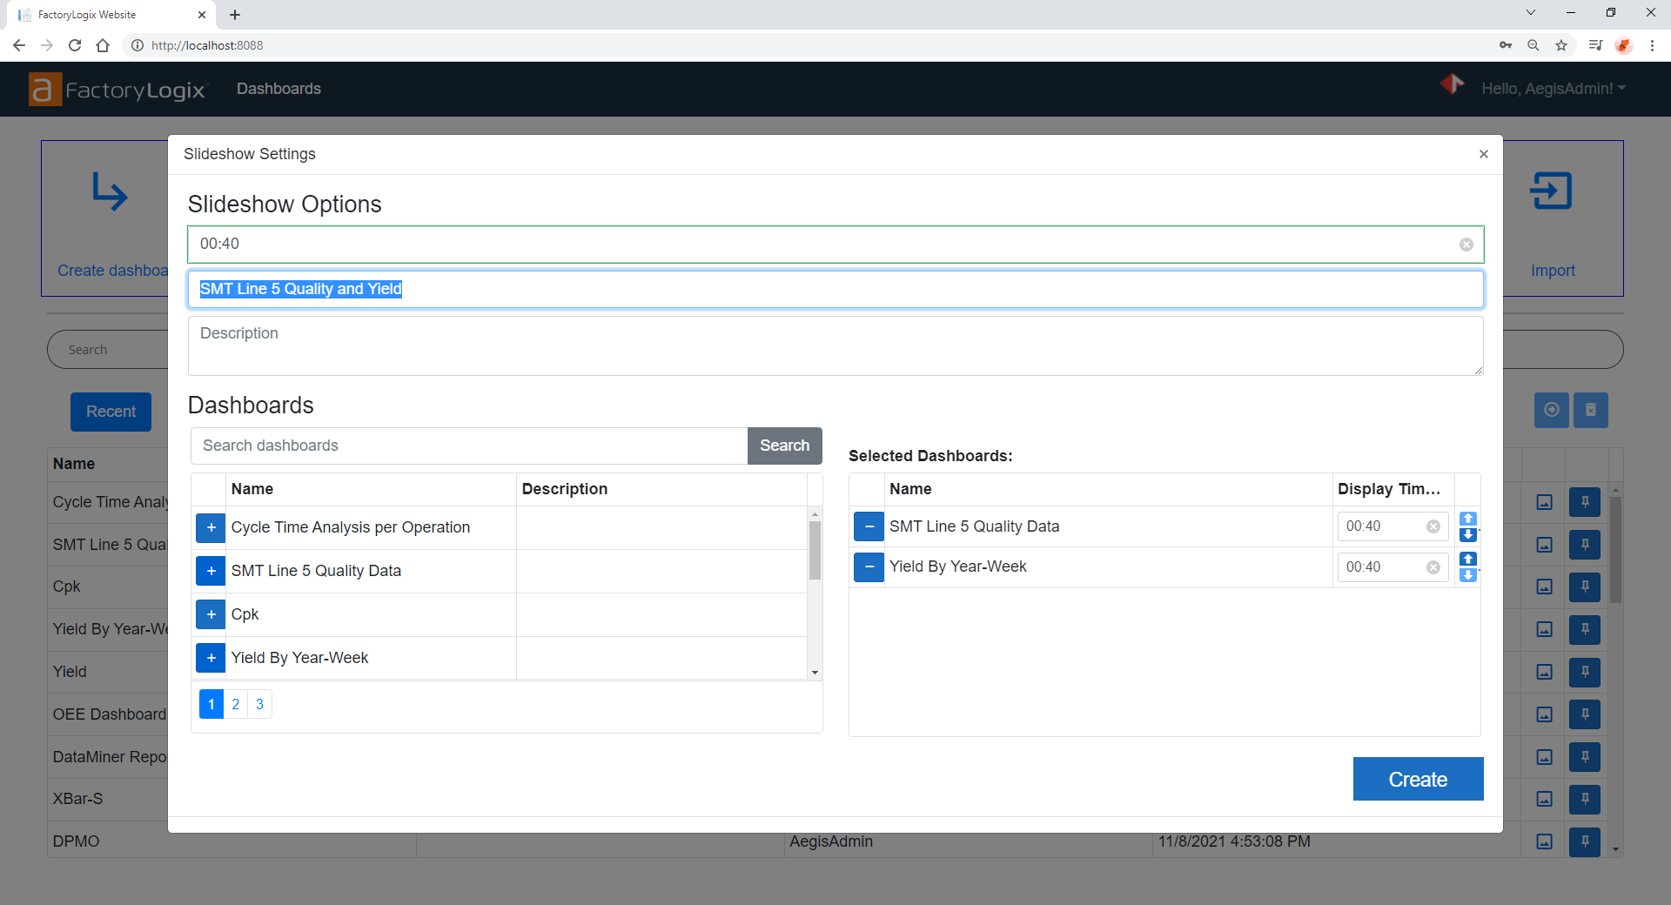
Task: Go to page 2 of the dashboard list
Action: pyautogui.click(x=235, y=704)
